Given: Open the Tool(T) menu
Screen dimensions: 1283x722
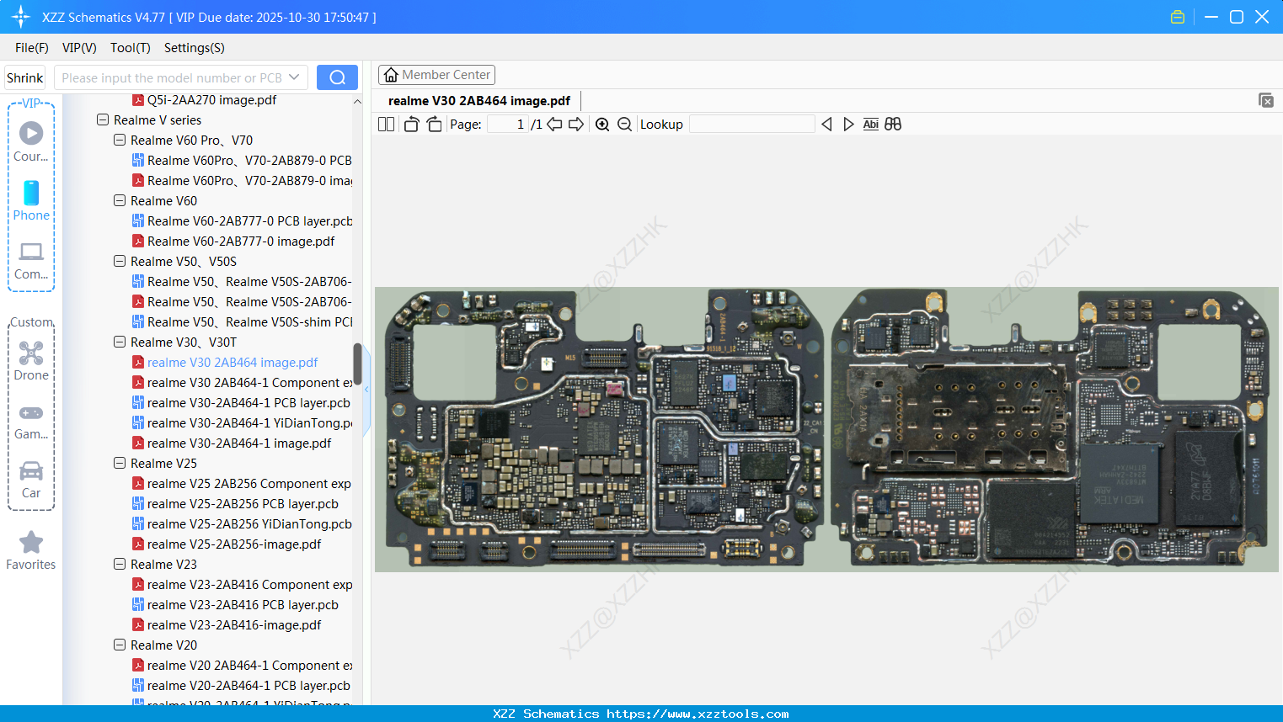Looking at the screenshot, I should 130,48.
